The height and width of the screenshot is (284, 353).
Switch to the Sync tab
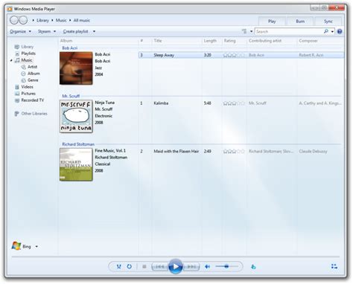[328, 22]
